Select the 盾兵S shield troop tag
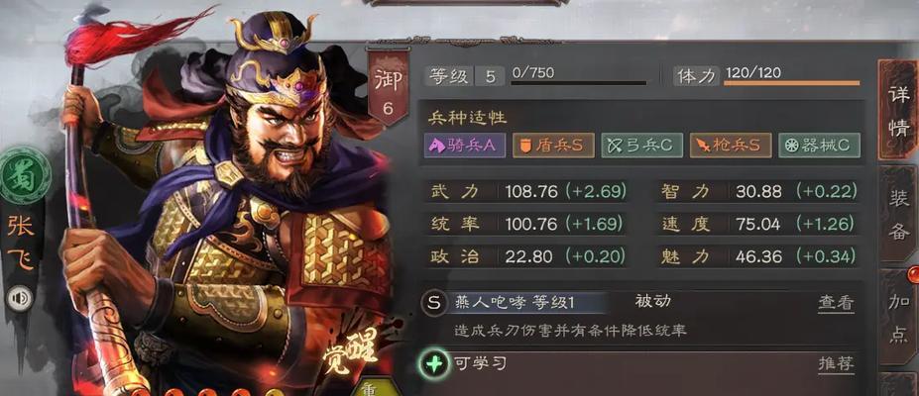Screen dimensions: 919x396 click(553, 146)
